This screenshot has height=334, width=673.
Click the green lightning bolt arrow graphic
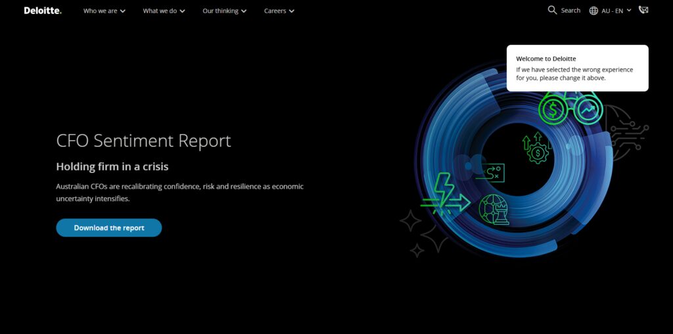point(445,193)
